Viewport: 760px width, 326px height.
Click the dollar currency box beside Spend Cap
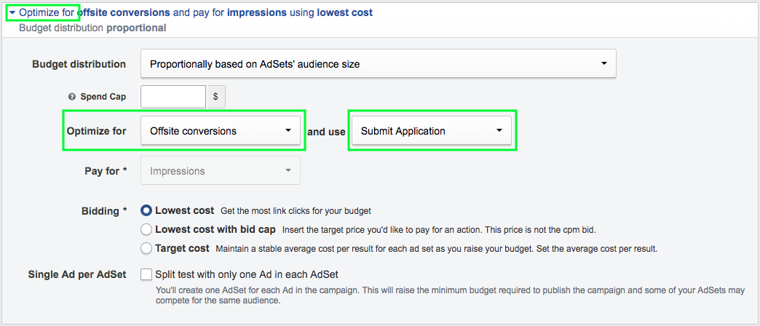point(216,97)
